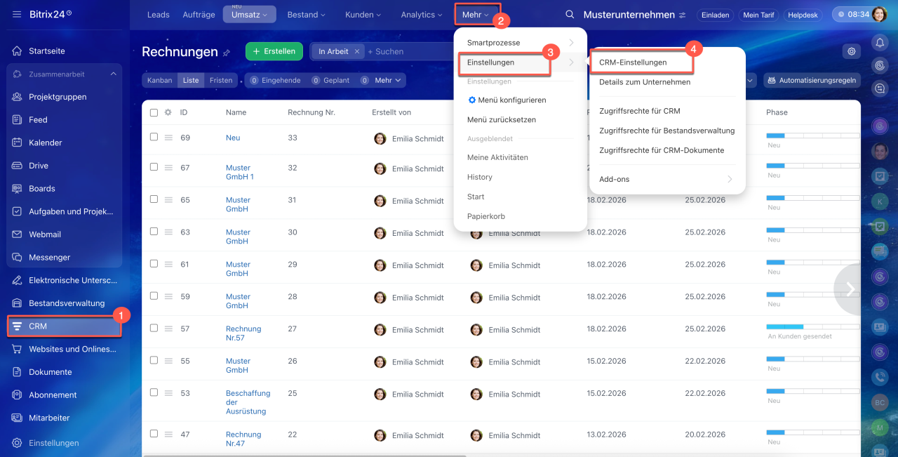
Task: Click Phase progress bar for invoice 67
Action: pos(813,166)
